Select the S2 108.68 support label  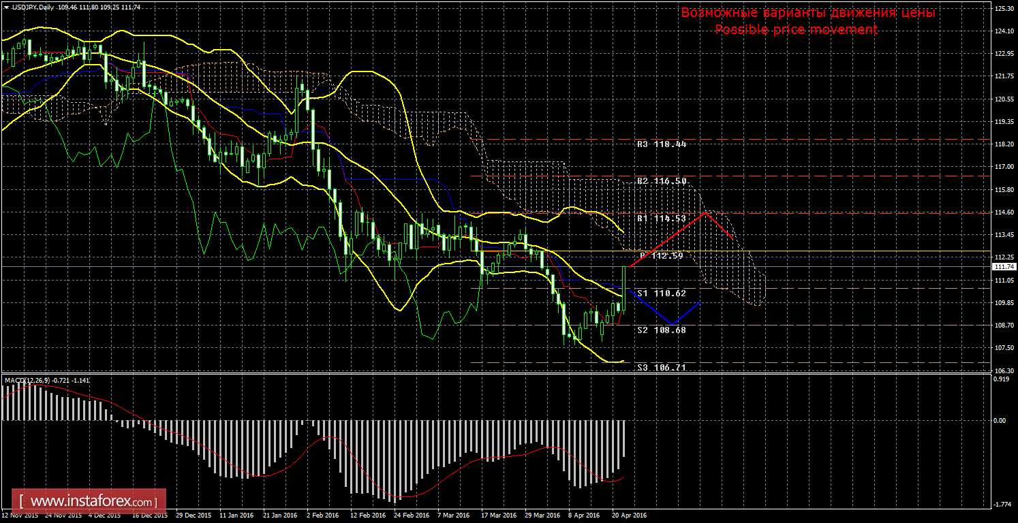point(661,330)
